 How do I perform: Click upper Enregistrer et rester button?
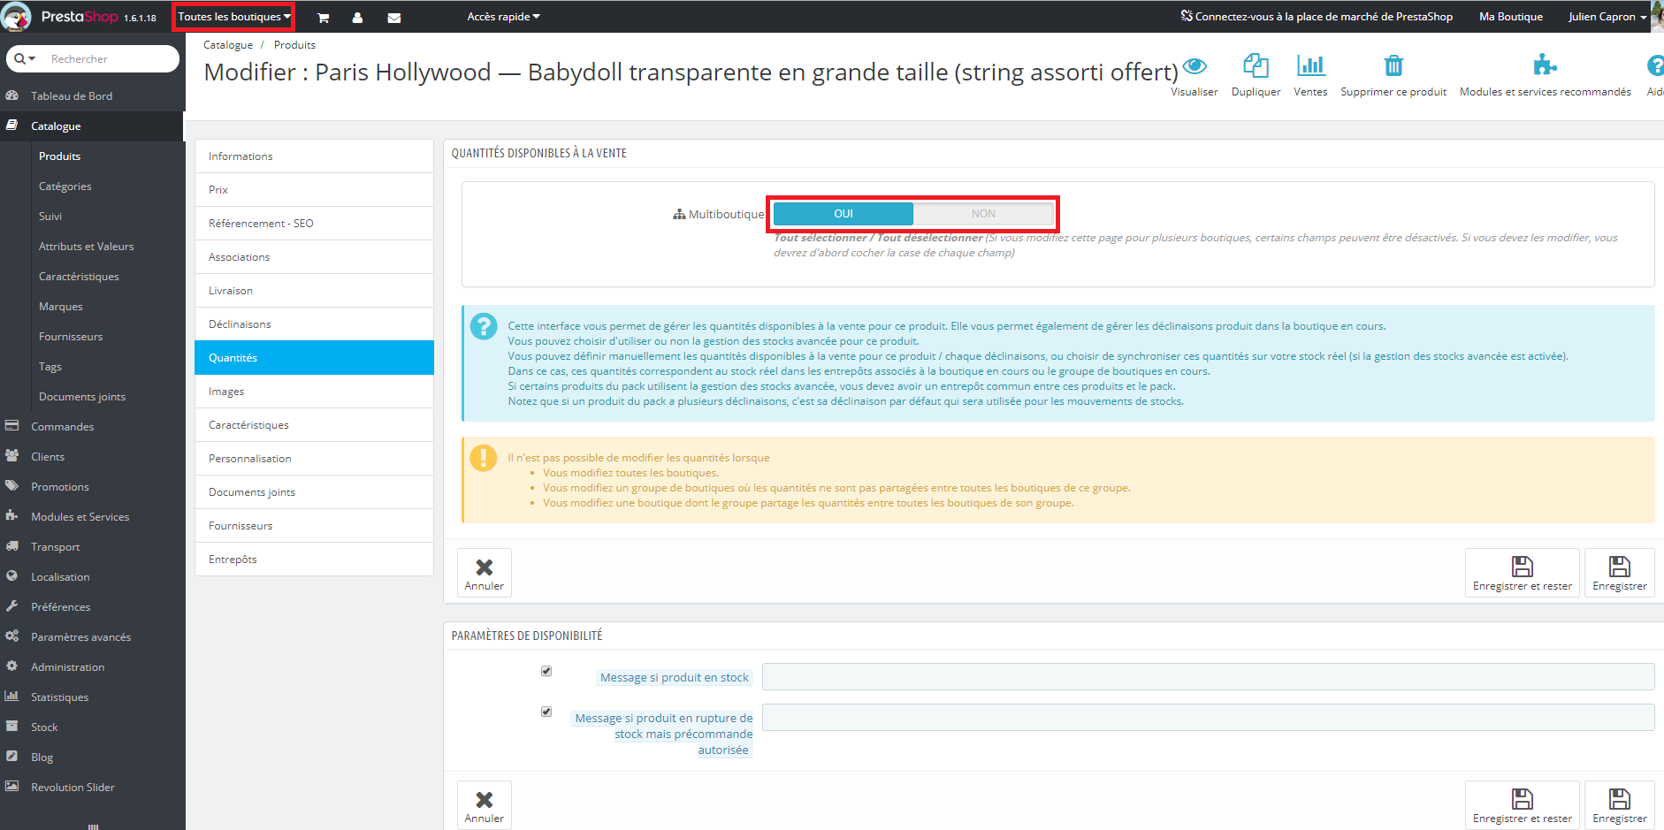(1523, 573)
